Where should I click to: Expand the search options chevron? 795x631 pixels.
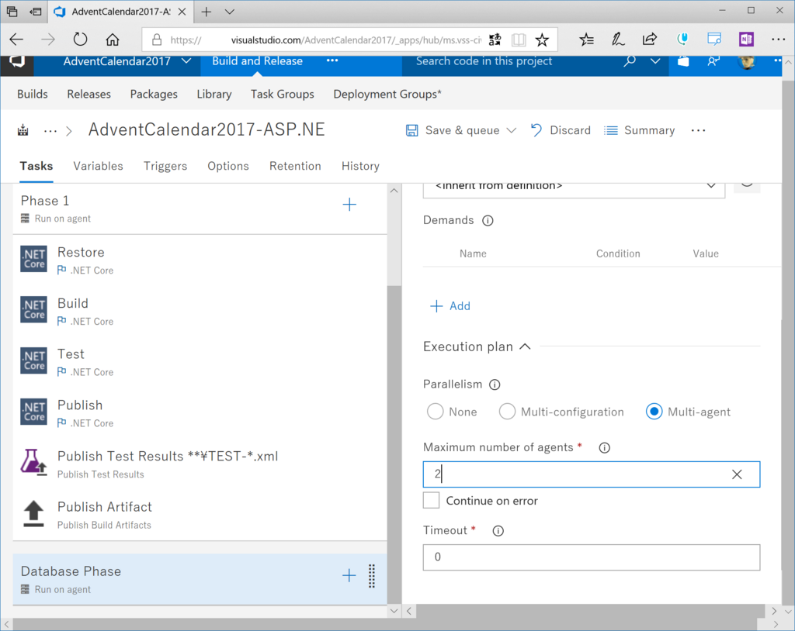[x=655, y=61]
